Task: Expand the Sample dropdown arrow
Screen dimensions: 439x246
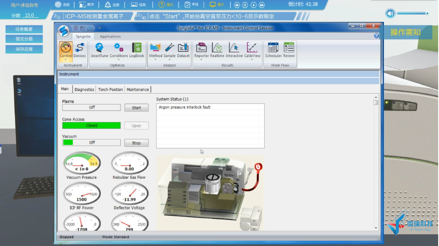Action: point(169,60)
